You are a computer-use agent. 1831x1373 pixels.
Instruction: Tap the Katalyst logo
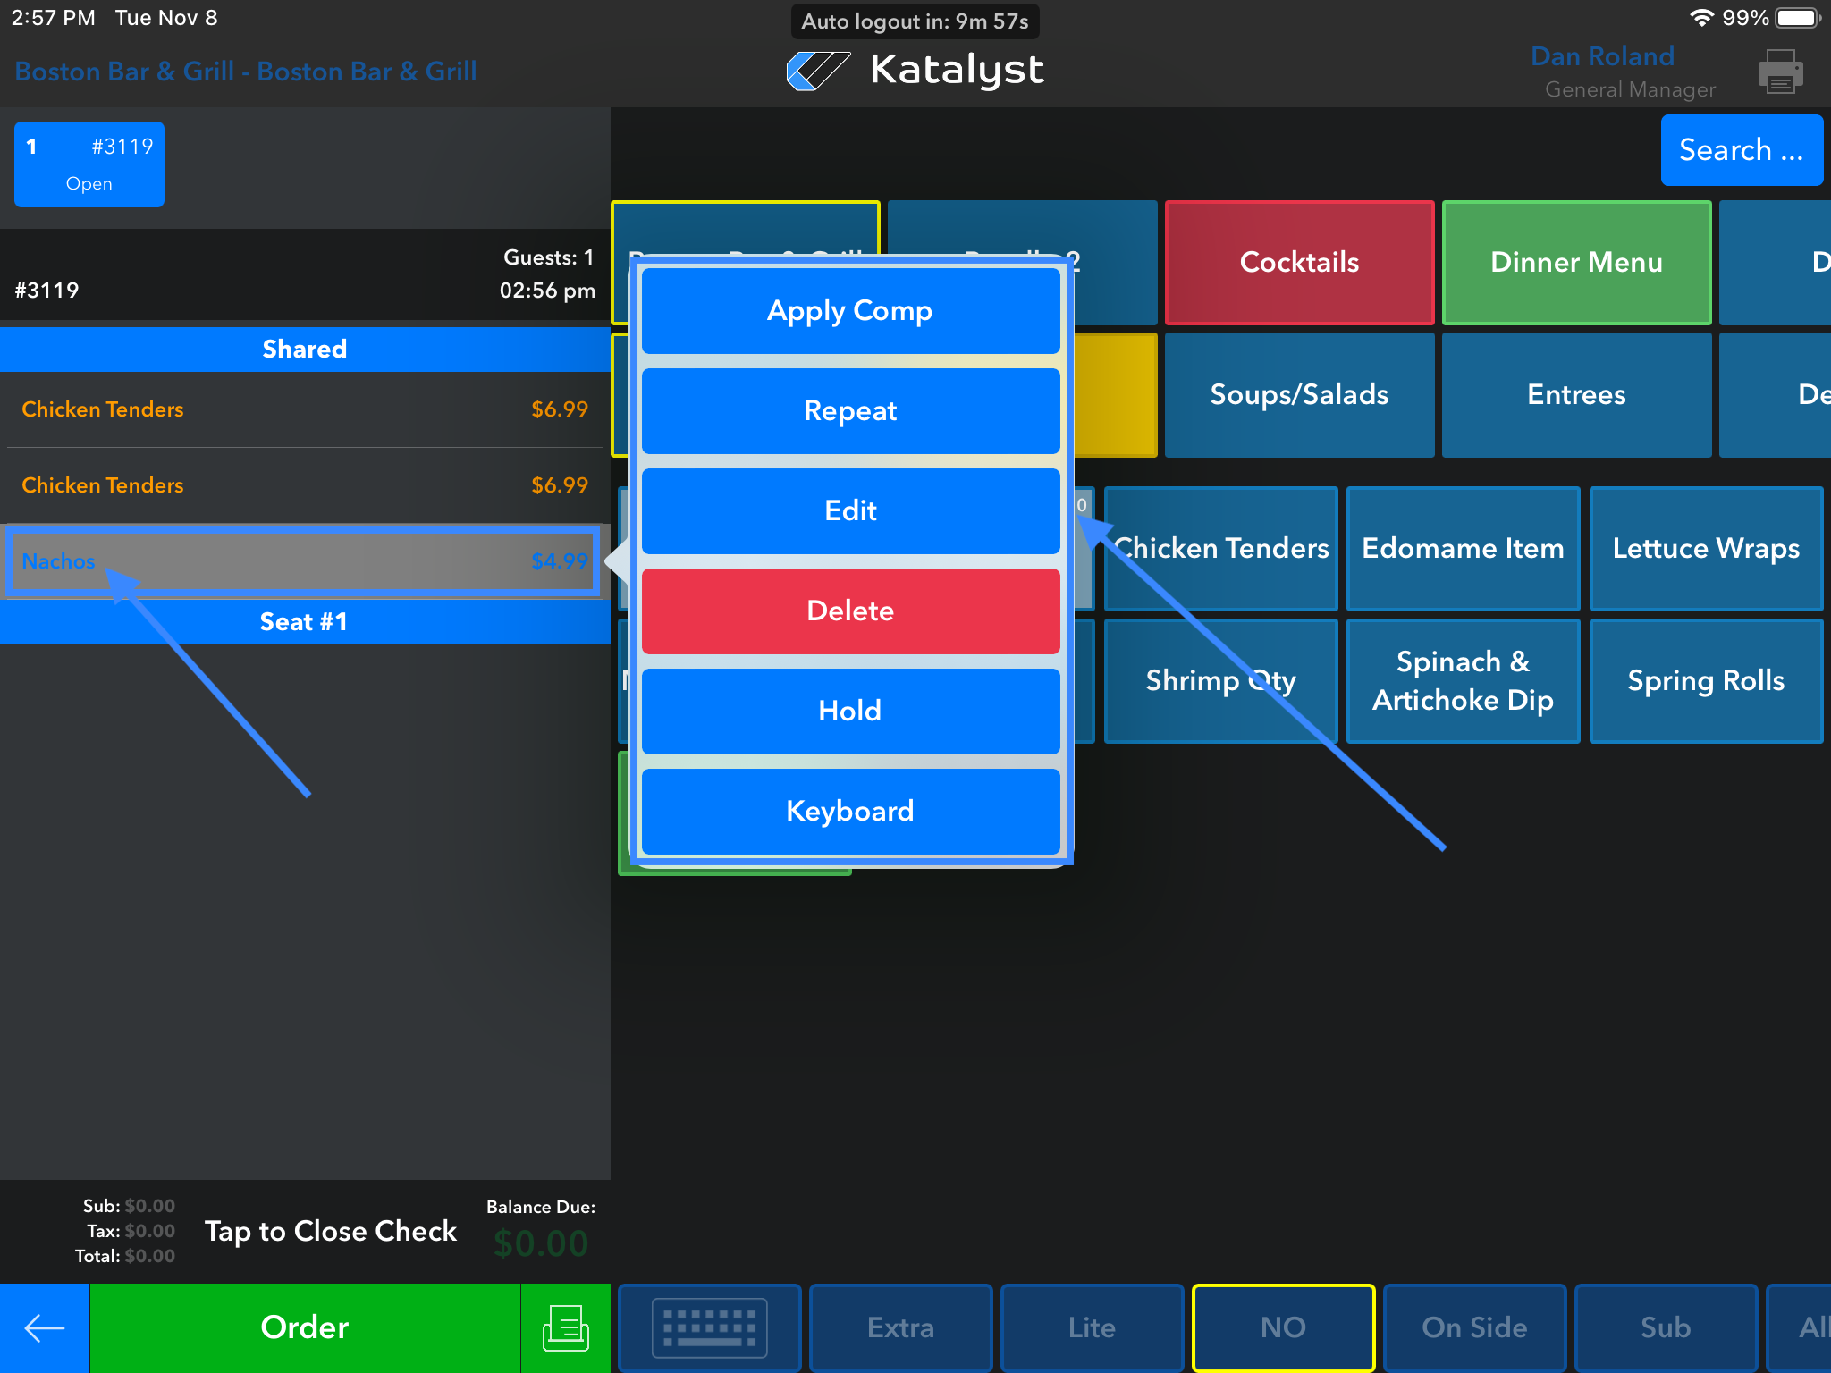(915, 70)
